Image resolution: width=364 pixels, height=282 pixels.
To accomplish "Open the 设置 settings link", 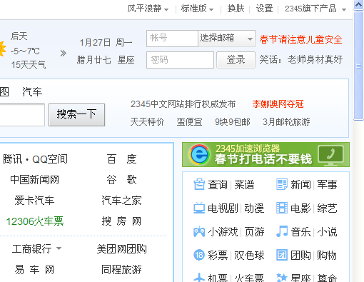I will point(264,9).
